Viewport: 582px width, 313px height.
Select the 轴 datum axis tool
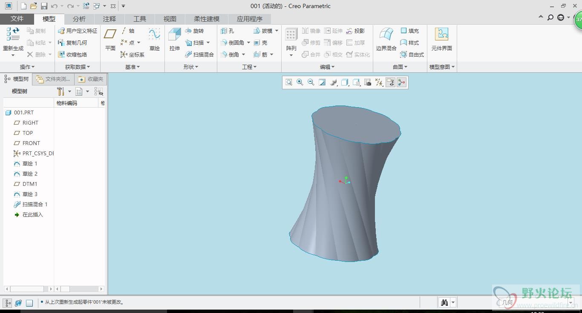tap(127, 31)
